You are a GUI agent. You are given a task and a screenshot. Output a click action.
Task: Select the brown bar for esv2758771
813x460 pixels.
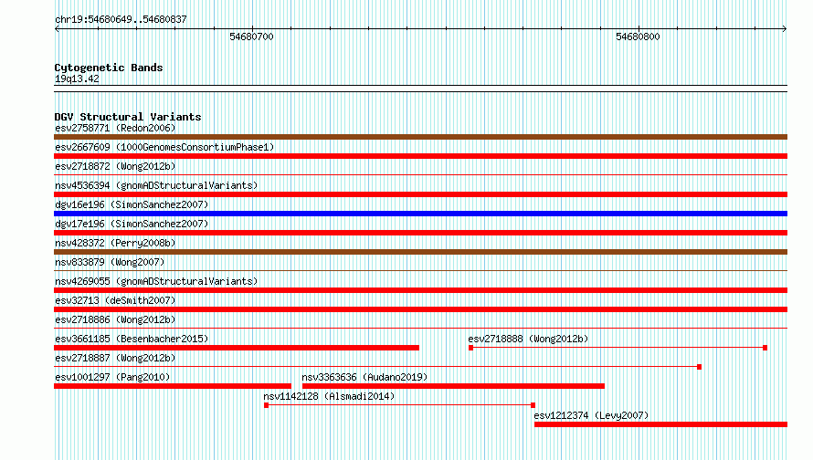pos(420,137)
